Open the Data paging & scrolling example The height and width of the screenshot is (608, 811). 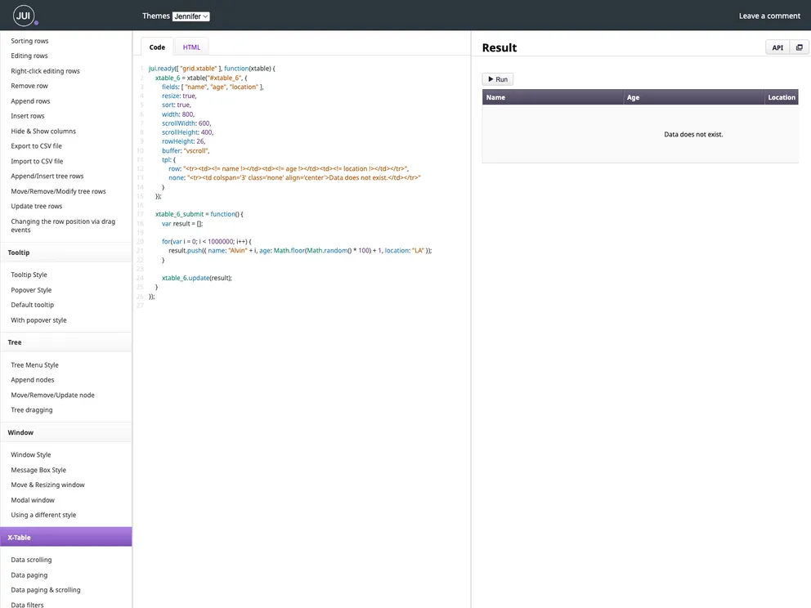pos(47,589)
